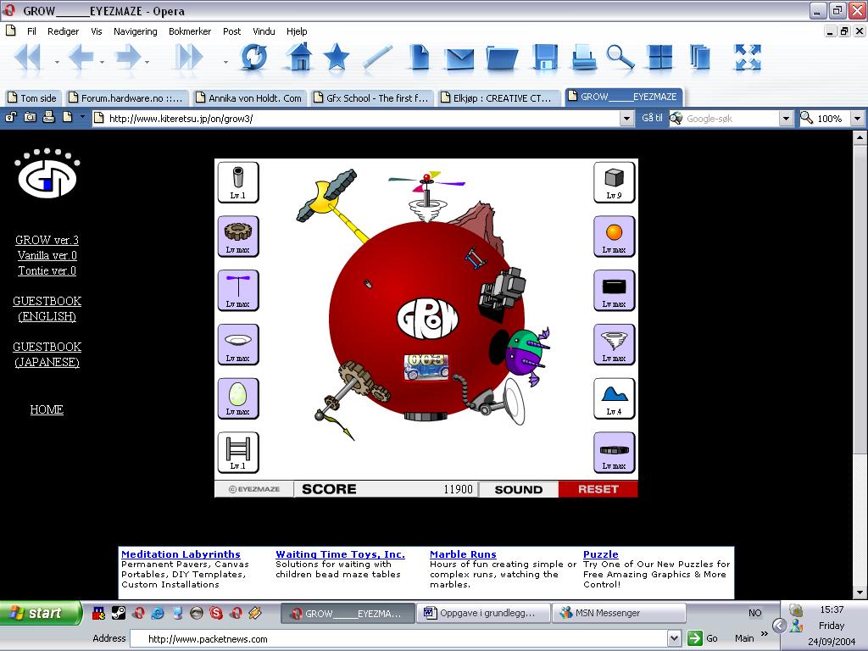Select the propeller item in GROW game

[x=238, y=291]
